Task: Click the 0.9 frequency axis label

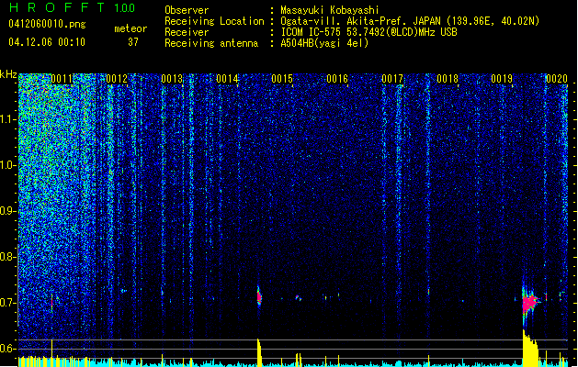Action: tap(7, 211)
